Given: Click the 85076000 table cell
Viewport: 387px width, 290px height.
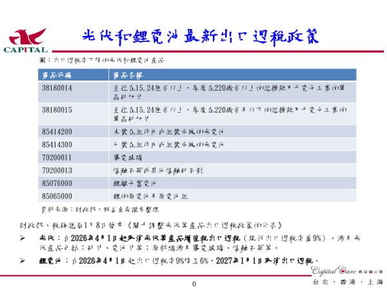Looking at the screenshot, I should [x=57, y=182].
